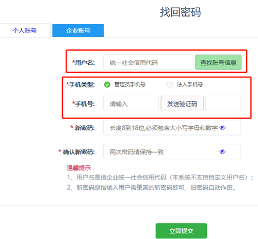Select 法人手机号 radio option
The width and height of the screenshot is (258, 239).
(185, 84)
